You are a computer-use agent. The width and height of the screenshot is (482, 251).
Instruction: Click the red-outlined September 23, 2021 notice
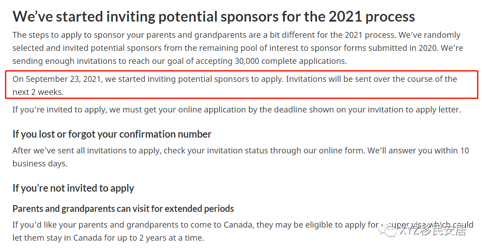tap(241, 85)
